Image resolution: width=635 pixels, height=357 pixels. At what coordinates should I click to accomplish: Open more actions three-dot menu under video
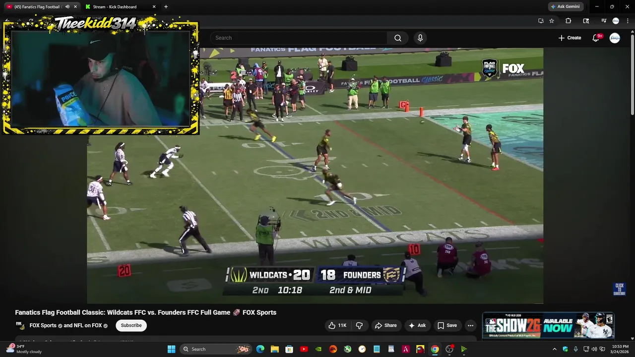[x=470, y=325]
